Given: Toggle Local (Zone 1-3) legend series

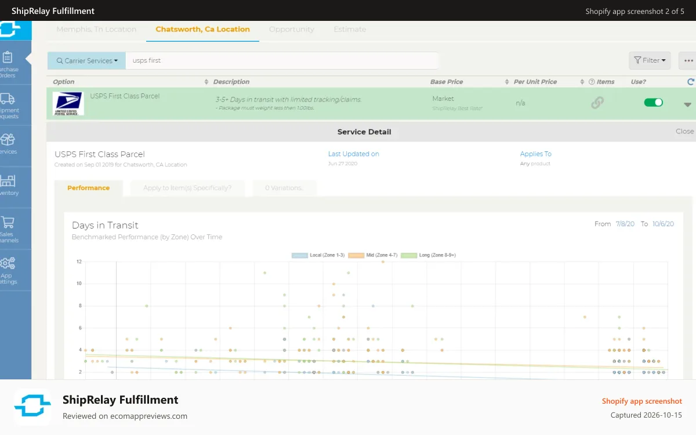Looking at the screenshot, I should pyautogui.click(x=318, y=255).
